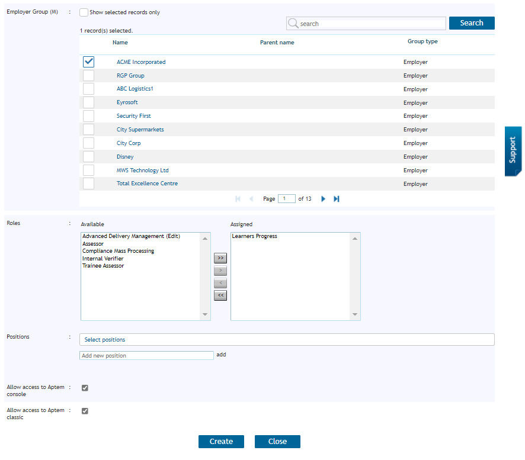Click inside the page number input field
This screenshot has height=460, width=525.
[x=287, y=198]
